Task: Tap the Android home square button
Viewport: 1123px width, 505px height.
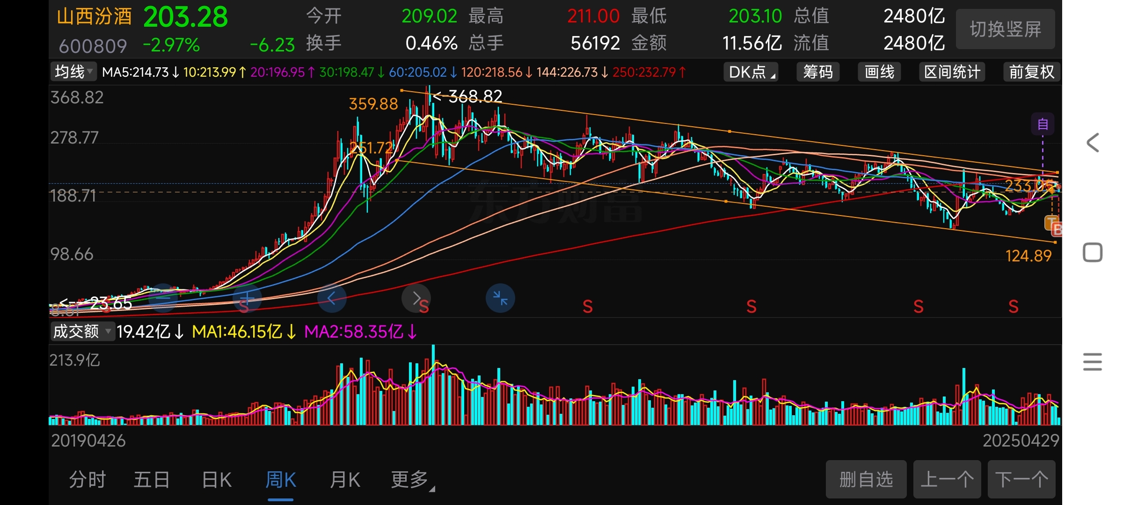Action: click(1093, 252)
